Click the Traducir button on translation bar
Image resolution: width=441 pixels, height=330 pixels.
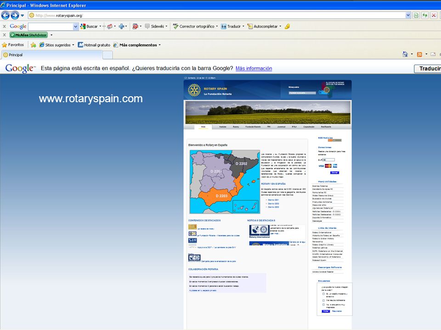428,68
